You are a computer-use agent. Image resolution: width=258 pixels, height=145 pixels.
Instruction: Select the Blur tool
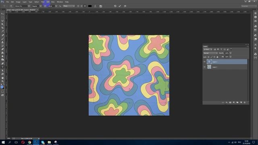[x=2, y=56]
